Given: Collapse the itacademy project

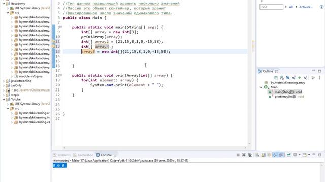Looking at the screenshot, I should point(4,4).
